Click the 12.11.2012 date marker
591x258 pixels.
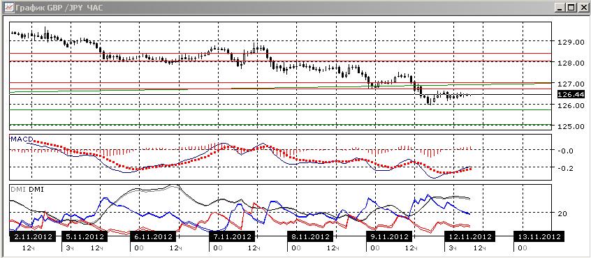point(469,237)
